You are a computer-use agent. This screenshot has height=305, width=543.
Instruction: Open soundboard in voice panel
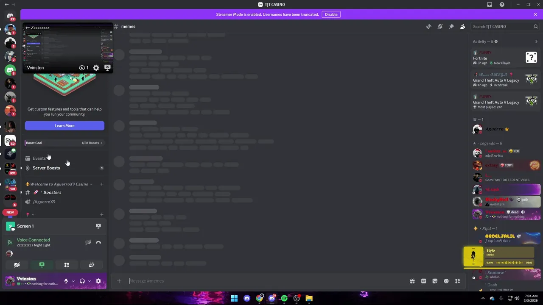point(92,265)
